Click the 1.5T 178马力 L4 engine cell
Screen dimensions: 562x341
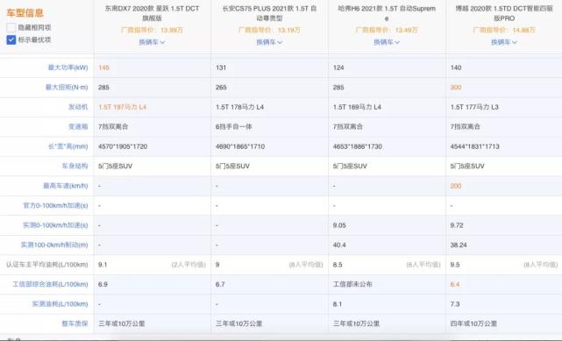click(x=239, y=107)
